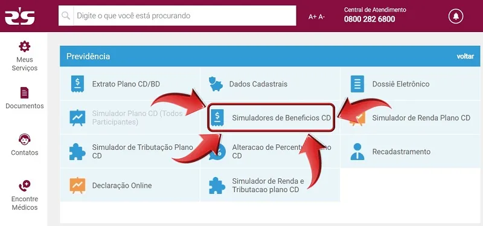Increase font size with A+
Viewport: 483px width, 226px height.
312,17
